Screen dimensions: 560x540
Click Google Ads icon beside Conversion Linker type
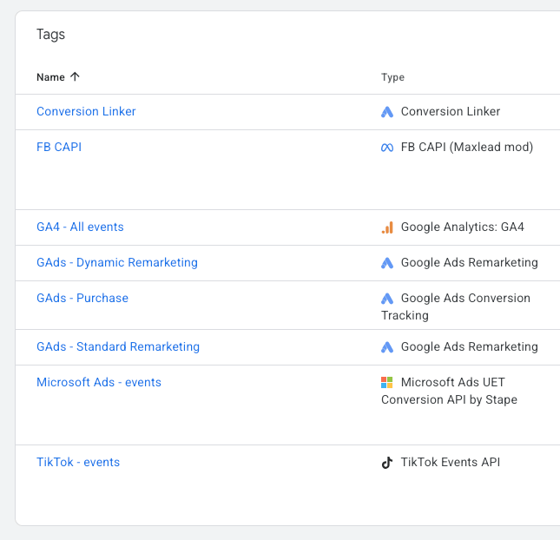(387, 112)
